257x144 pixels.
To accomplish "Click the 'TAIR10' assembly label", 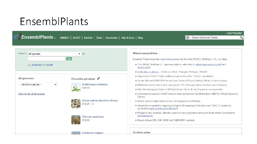I will [86, 88].
